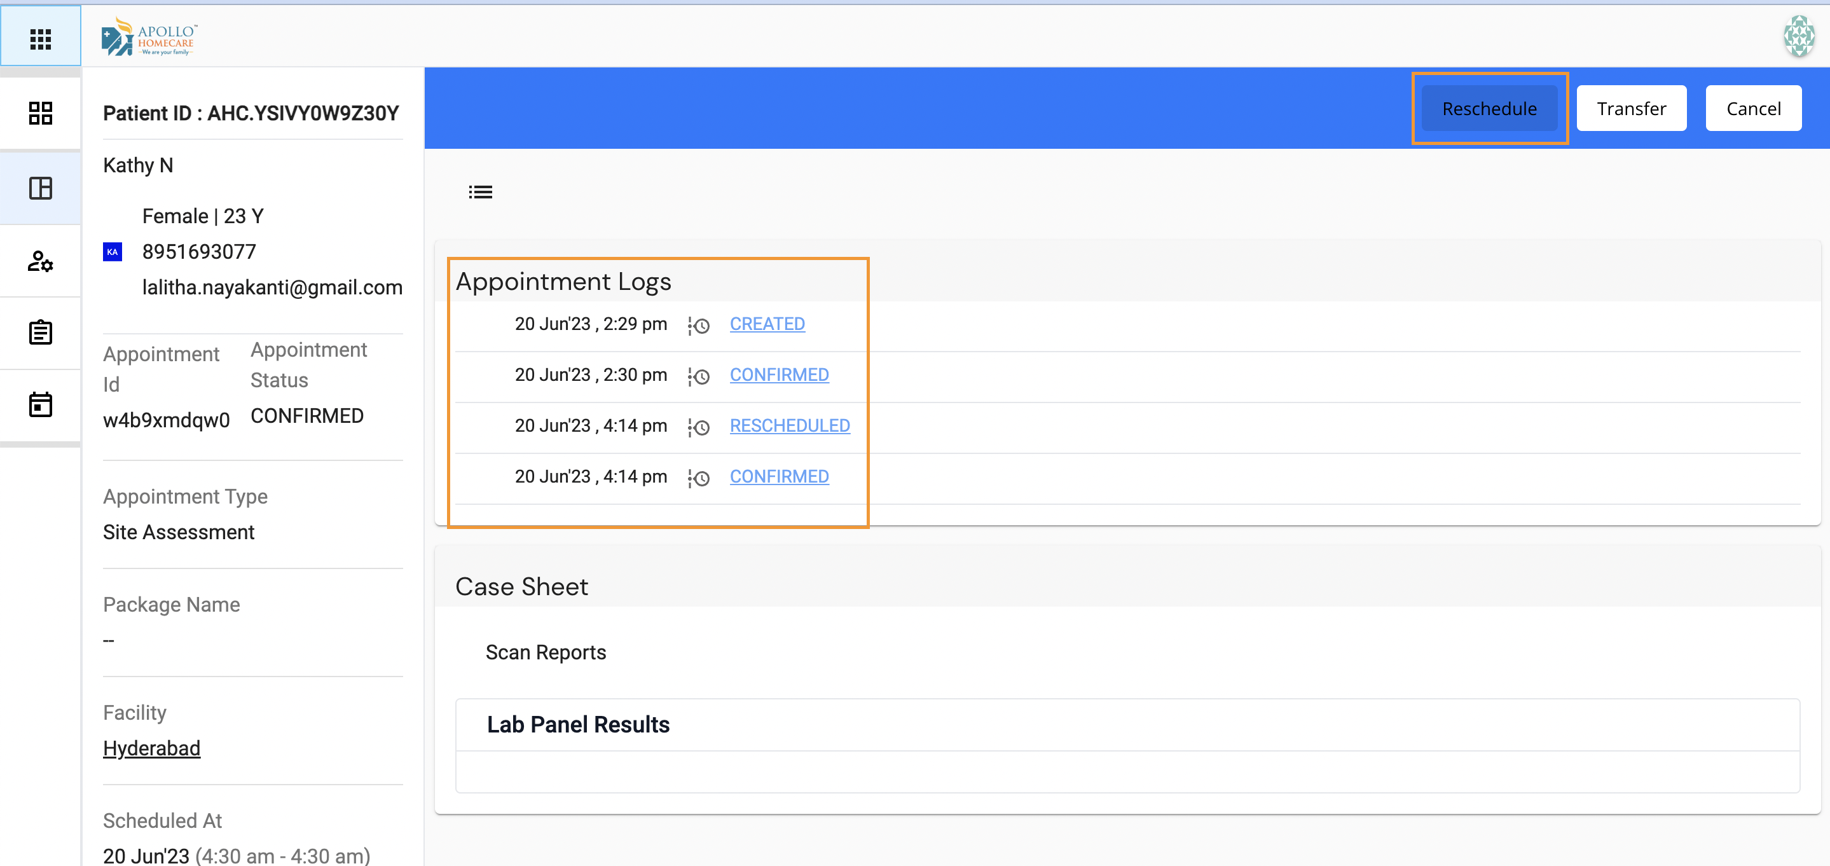Select the calendar appointments icon in sidebar
Viewport: 1830px width, 866px height.
click(x=41, y=404)
